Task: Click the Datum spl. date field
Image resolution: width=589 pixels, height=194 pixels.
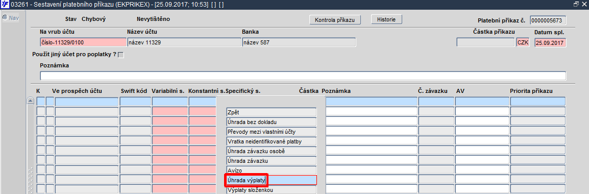Action: click(550, 42)
